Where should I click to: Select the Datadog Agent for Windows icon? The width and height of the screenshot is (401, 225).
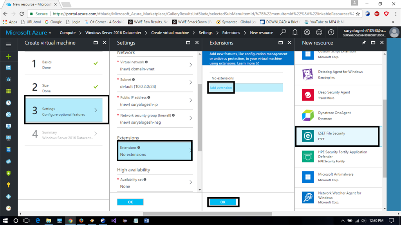tap(308, 74)
